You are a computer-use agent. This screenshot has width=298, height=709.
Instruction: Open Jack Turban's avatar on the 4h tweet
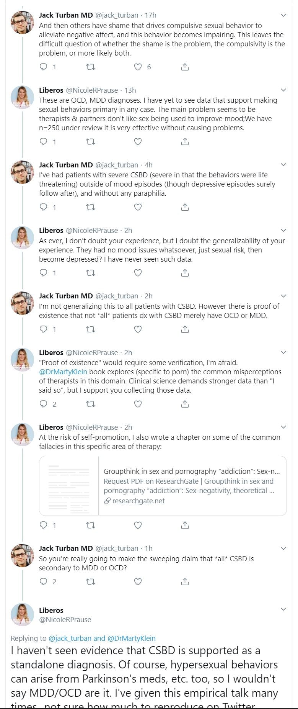coord(22,172)
